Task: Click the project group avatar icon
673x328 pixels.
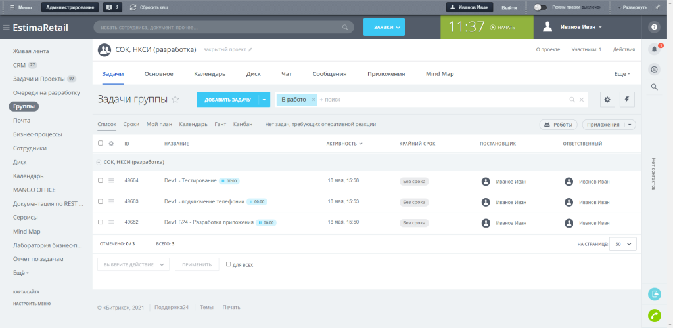Action: pos(104,50)
